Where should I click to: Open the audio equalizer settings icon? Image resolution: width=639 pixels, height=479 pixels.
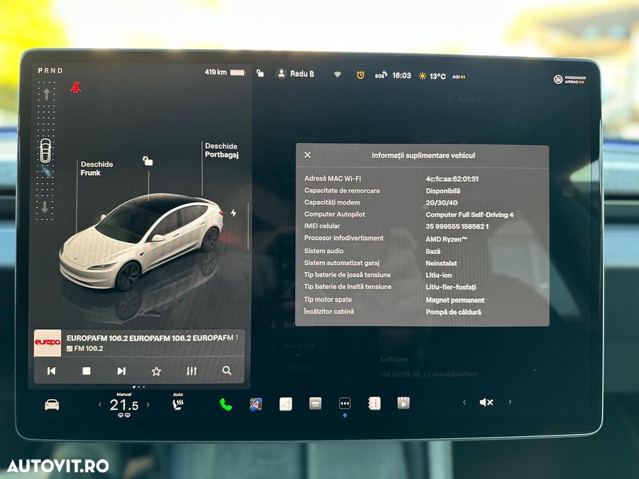(192, 371)
